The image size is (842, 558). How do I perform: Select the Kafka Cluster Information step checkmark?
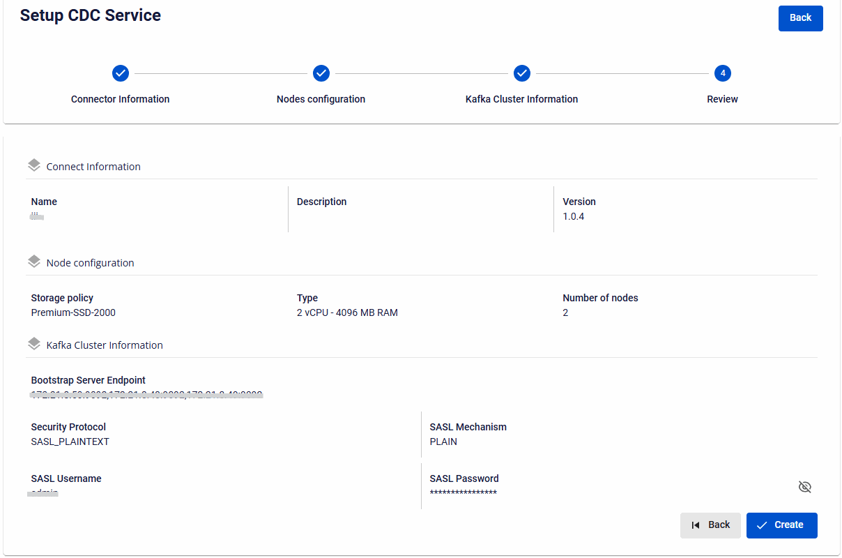(x=522, y=73)
